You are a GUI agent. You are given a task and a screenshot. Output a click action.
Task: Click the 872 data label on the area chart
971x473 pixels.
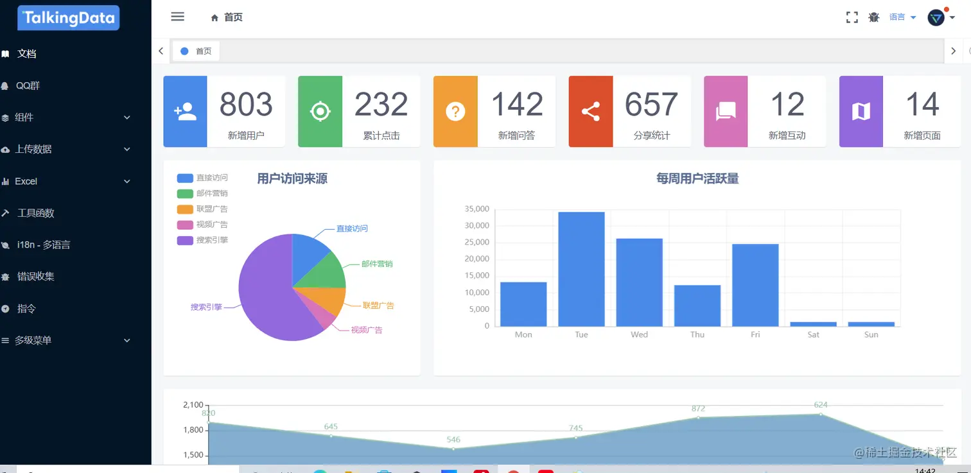point(698,408)
